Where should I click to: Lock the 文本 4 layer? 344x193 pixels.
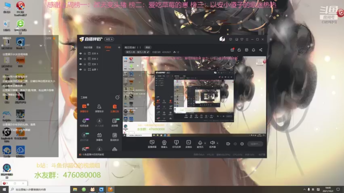[85, 53]
